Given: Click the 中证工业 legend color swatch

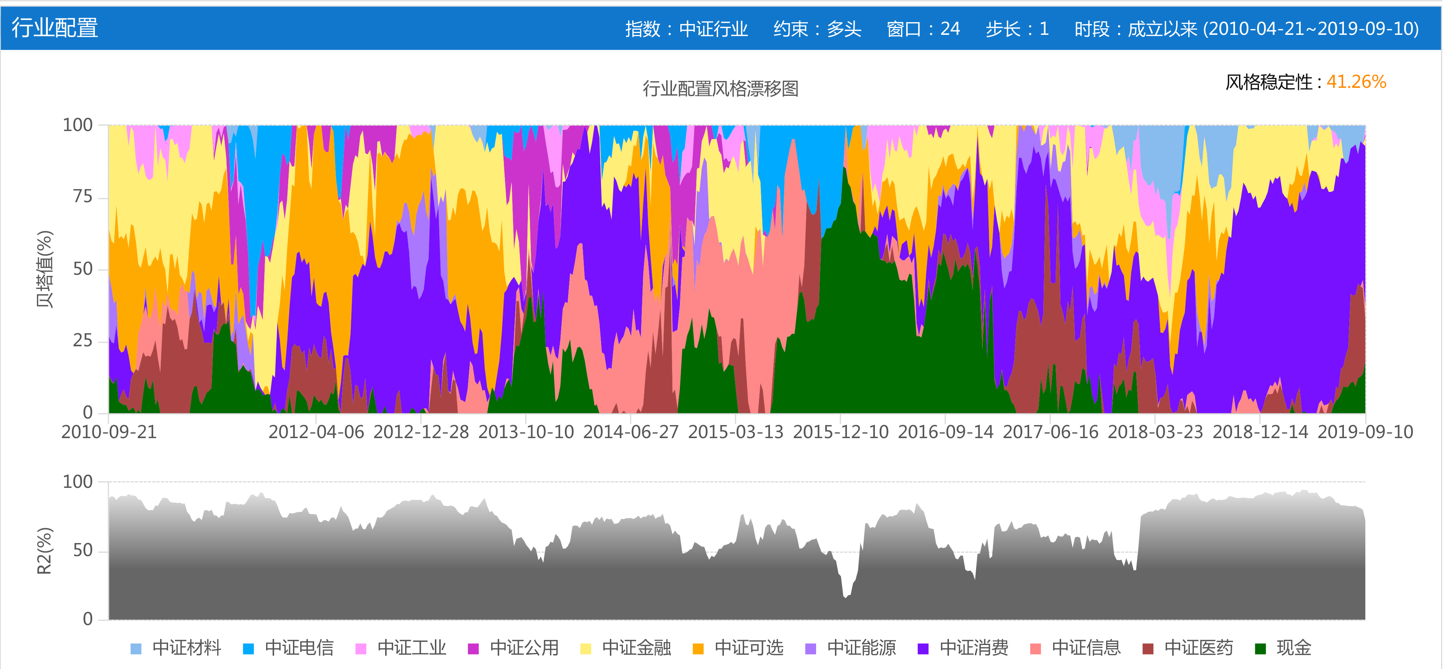Looking at the screenshot, I should pyautogui.click(x=361, y=649).
